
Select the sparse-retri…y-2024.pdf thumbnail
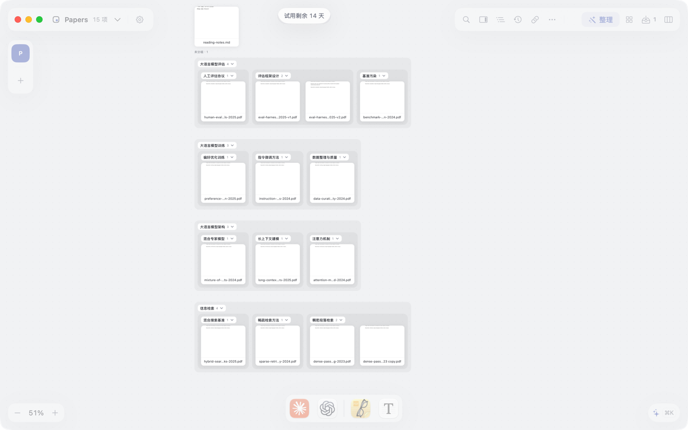[278, 346]
